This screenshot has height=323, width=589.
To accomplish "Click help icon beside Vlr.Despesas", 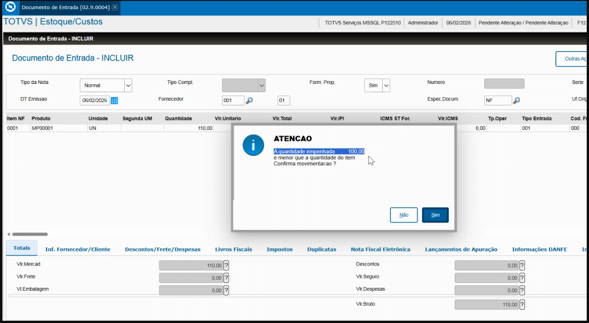I will coord(522,290).
